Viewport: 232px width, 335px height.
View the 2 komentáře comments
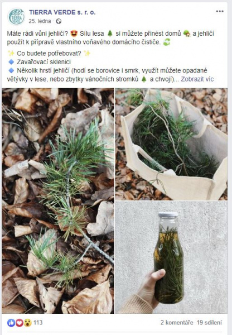pyautogui.click(x=177, y=322)
